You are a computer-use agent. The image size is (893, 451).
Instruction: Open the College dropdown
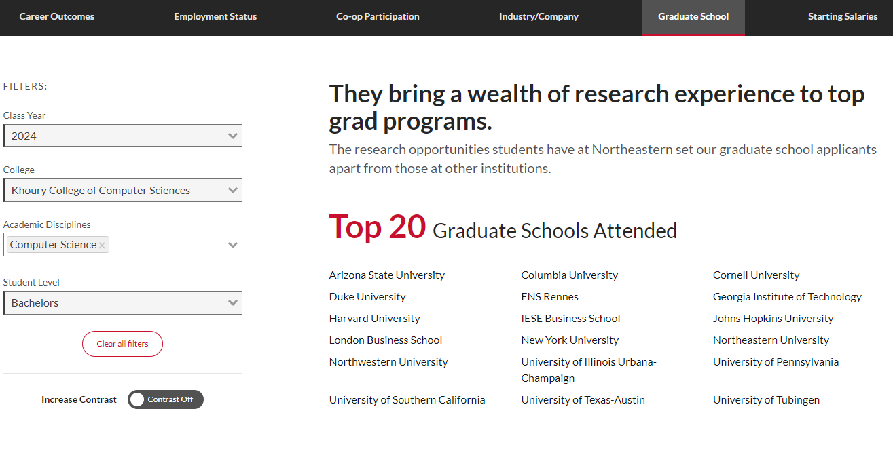[x=123, y=191]
